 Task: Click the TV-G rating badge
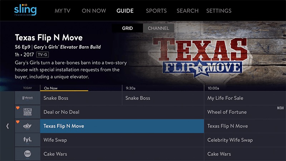(43, 55)
